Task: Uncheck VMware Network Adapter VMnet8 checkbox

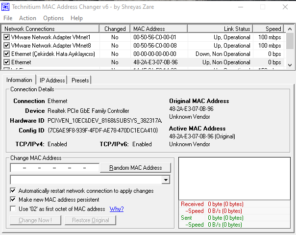Action: tap(6, 45)
